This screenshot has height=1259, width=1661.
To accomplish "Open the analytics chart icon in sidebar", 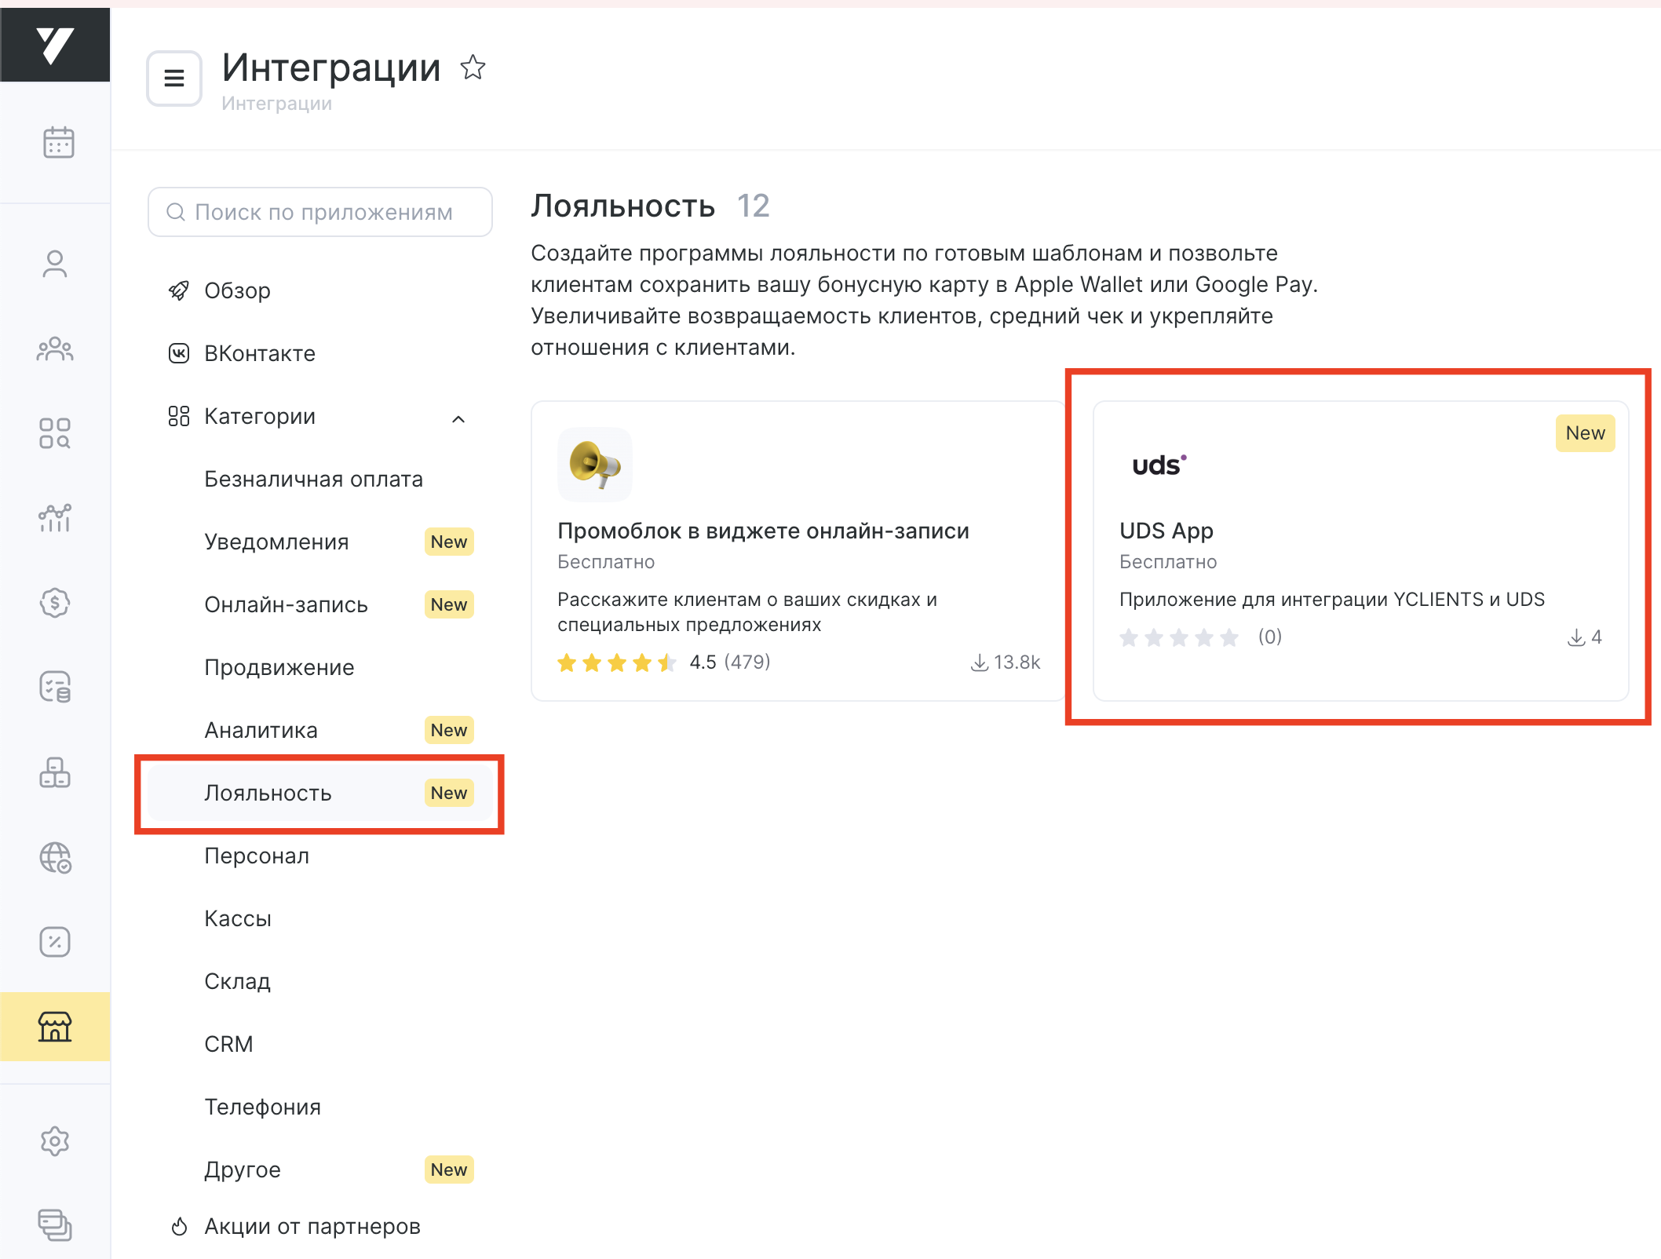I will pos(55,517).
